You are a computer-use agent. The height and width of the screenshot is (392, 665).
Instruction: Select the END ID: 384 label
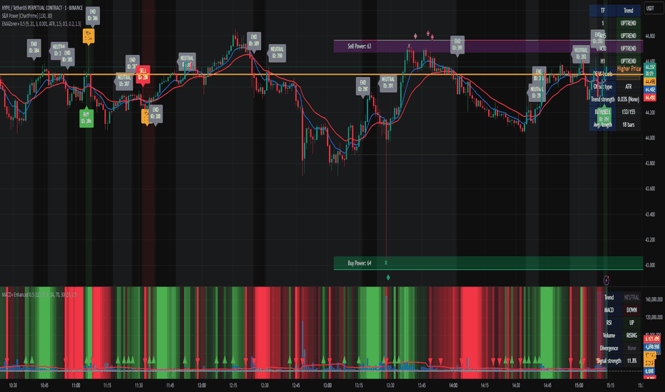pos(34,48)
